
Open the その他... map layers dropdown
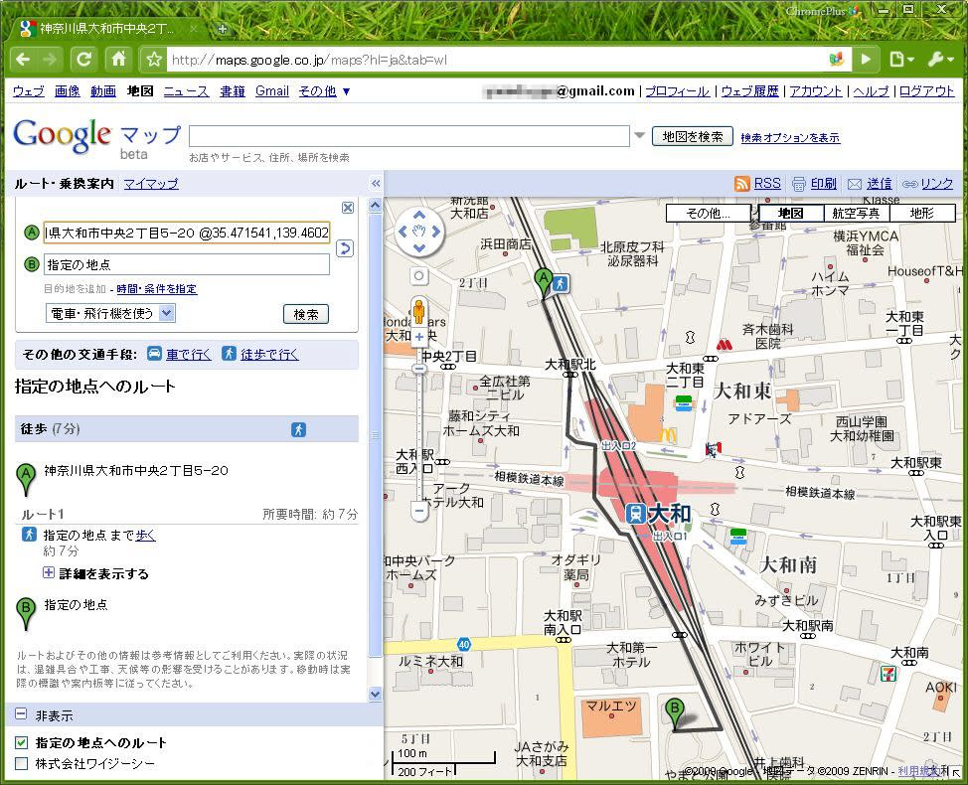tap(710, 213)
